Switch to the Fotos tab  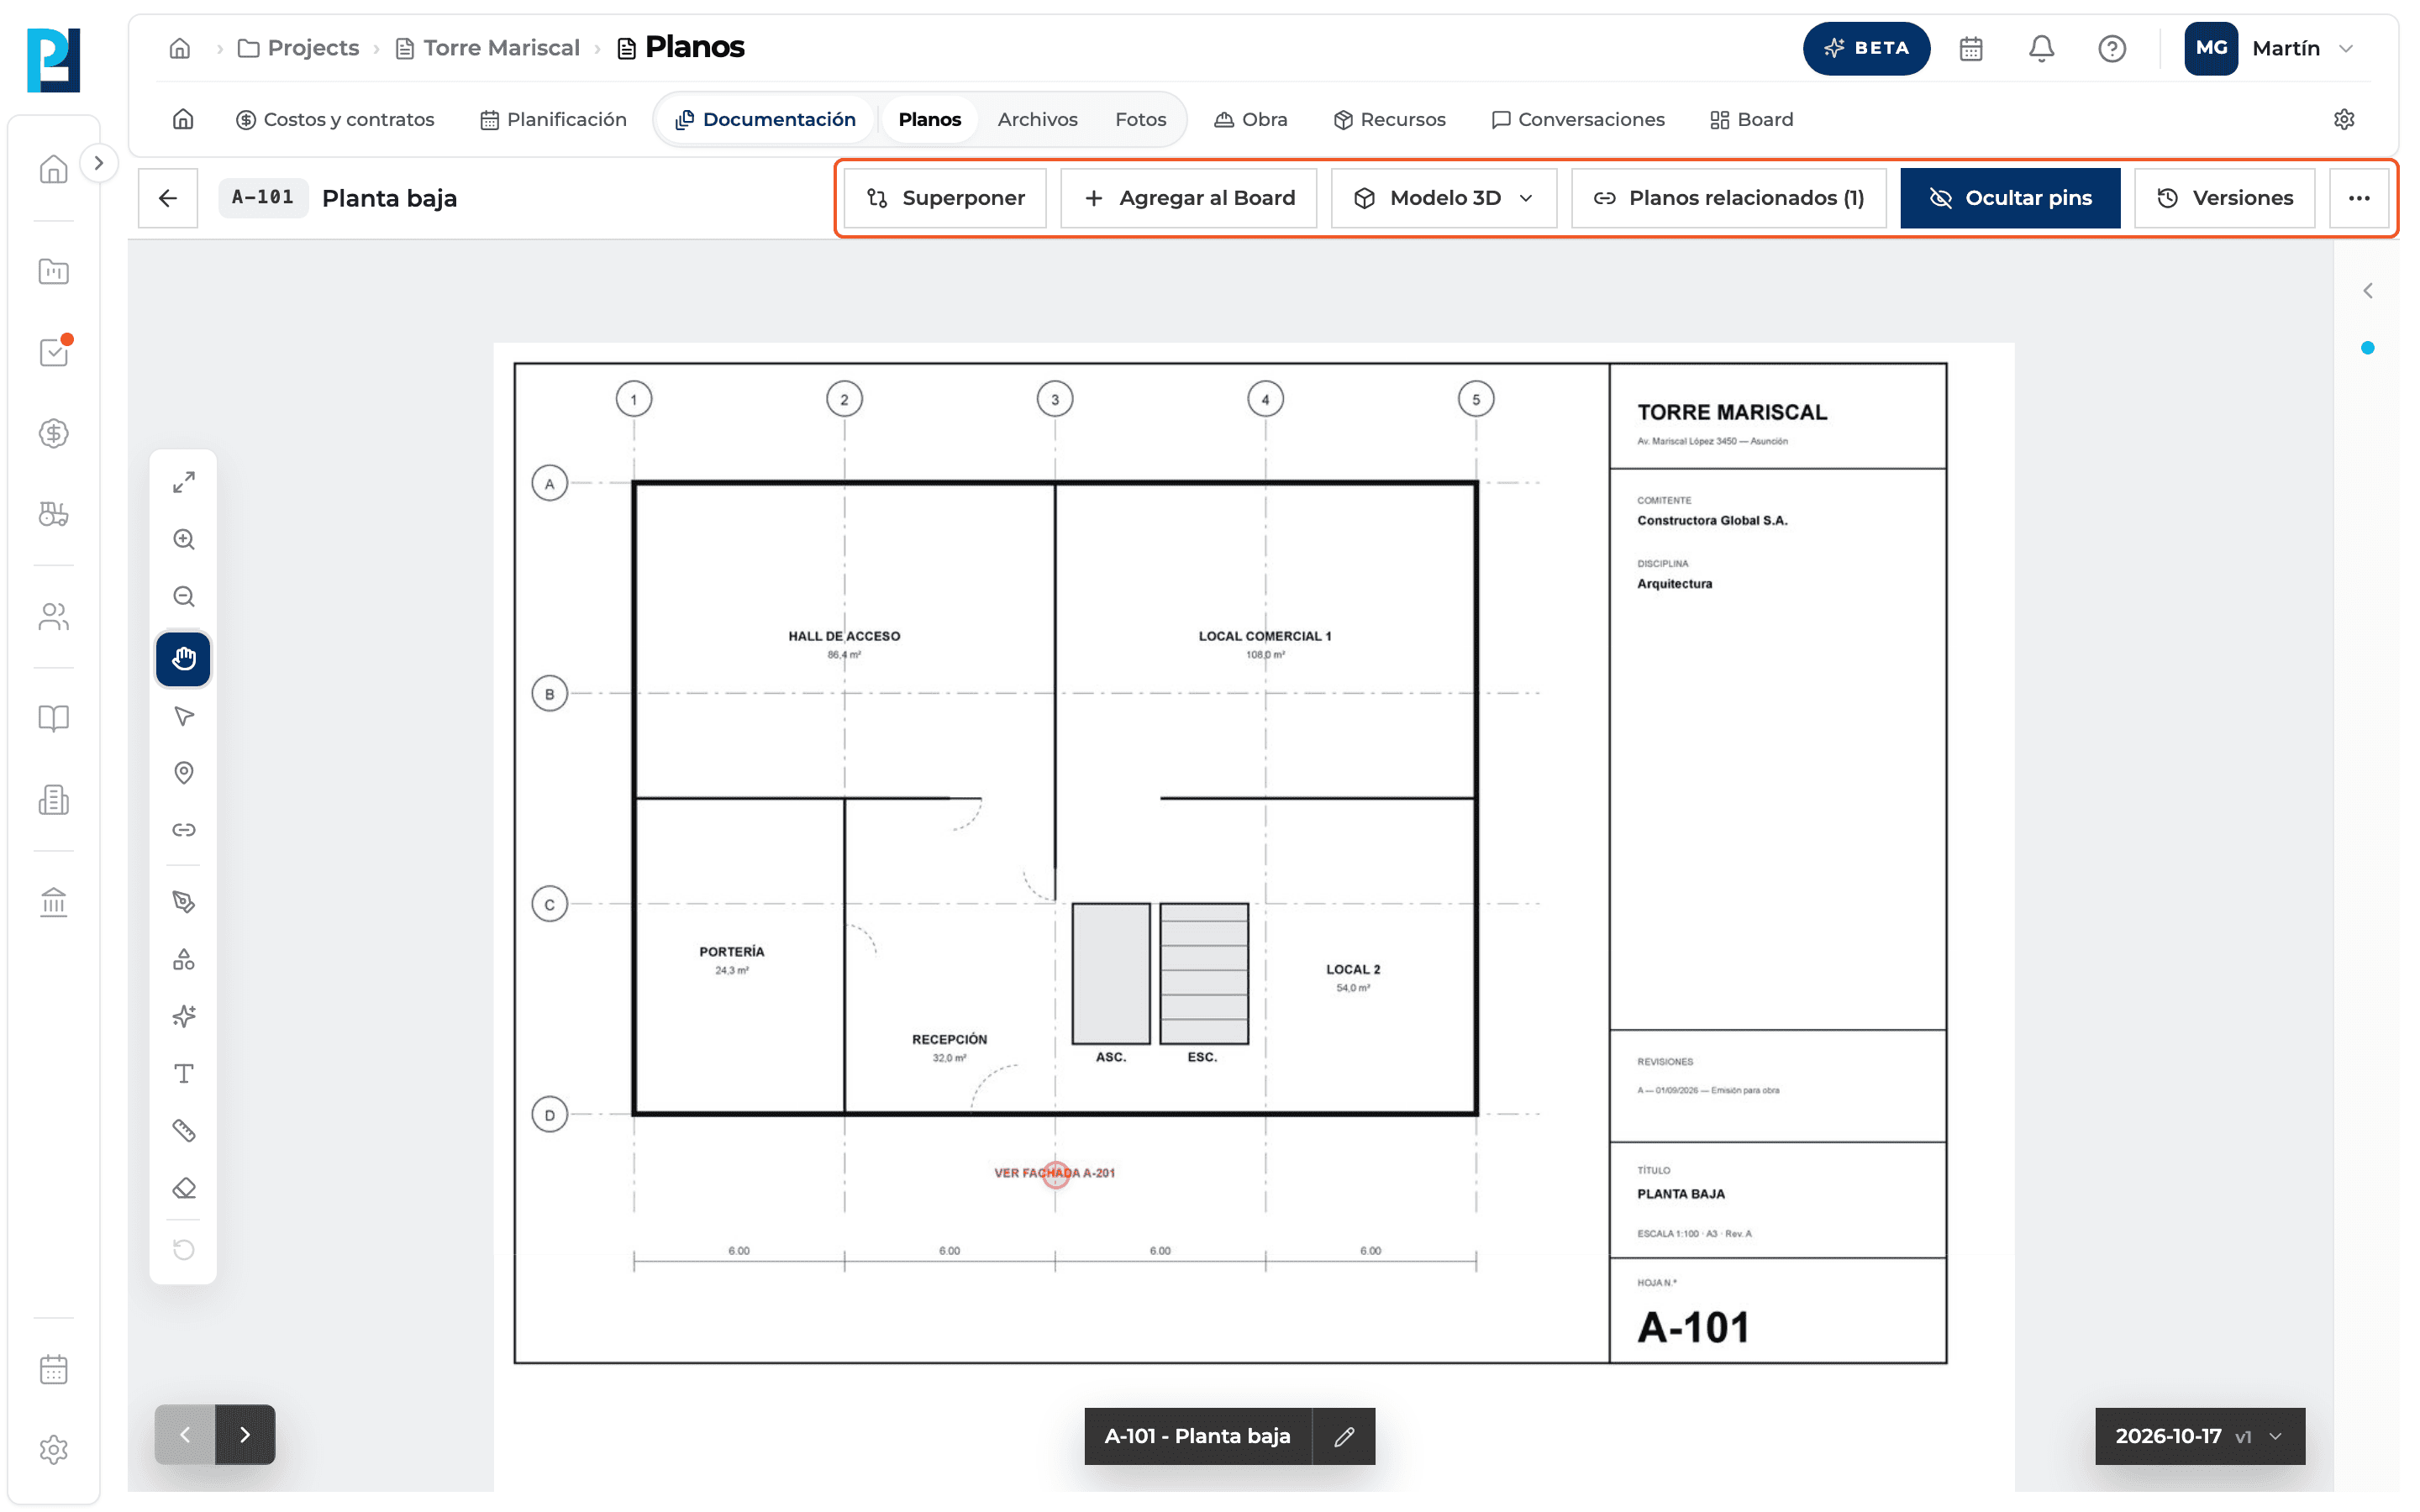click(x=1140, y=119)
